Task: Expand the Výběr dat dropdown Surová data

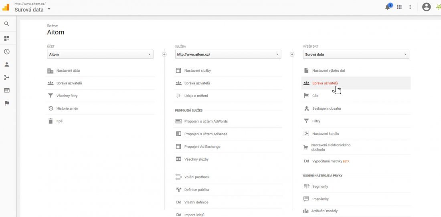Action: click(x=356, y=54)
